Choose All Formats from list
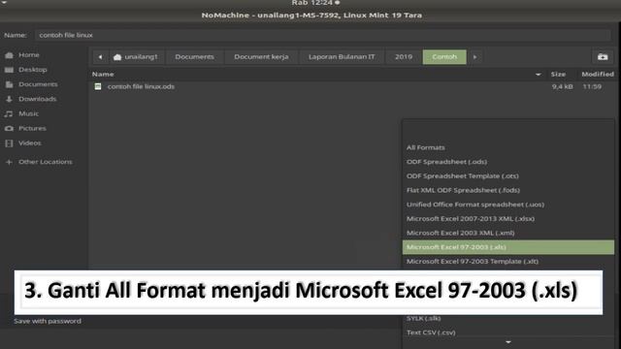This screenshot has width=621, height=349. click(x=508, y=147)
